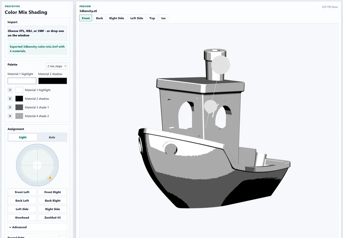343x238 pixels.
Task: Click material number badge 3
Action: tap(10, 107)
